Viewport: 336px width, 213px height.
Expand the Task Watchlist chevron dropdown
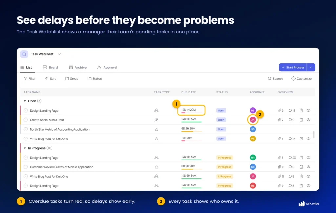59,54
